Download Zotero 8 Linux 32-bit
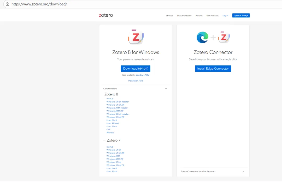 tap(112, 126)
